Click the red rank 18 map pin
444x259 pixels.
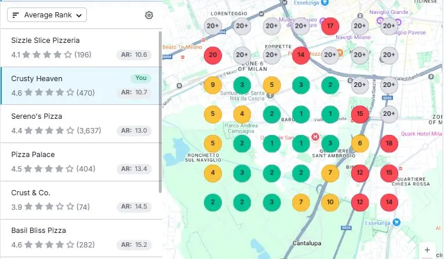point(389,143)
